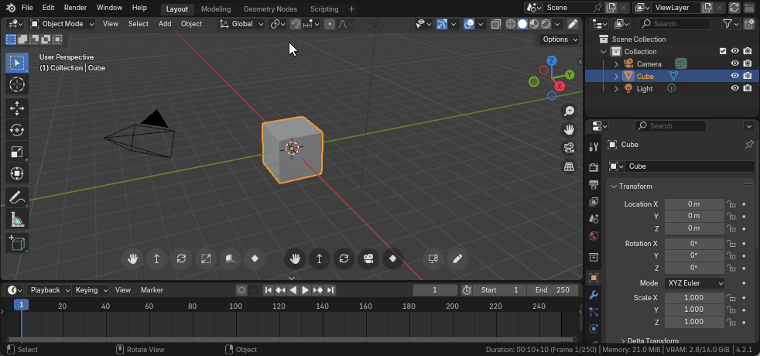760x356 pixels.
Task: Click the Blender logo menu
Action: tap(10, 8)
